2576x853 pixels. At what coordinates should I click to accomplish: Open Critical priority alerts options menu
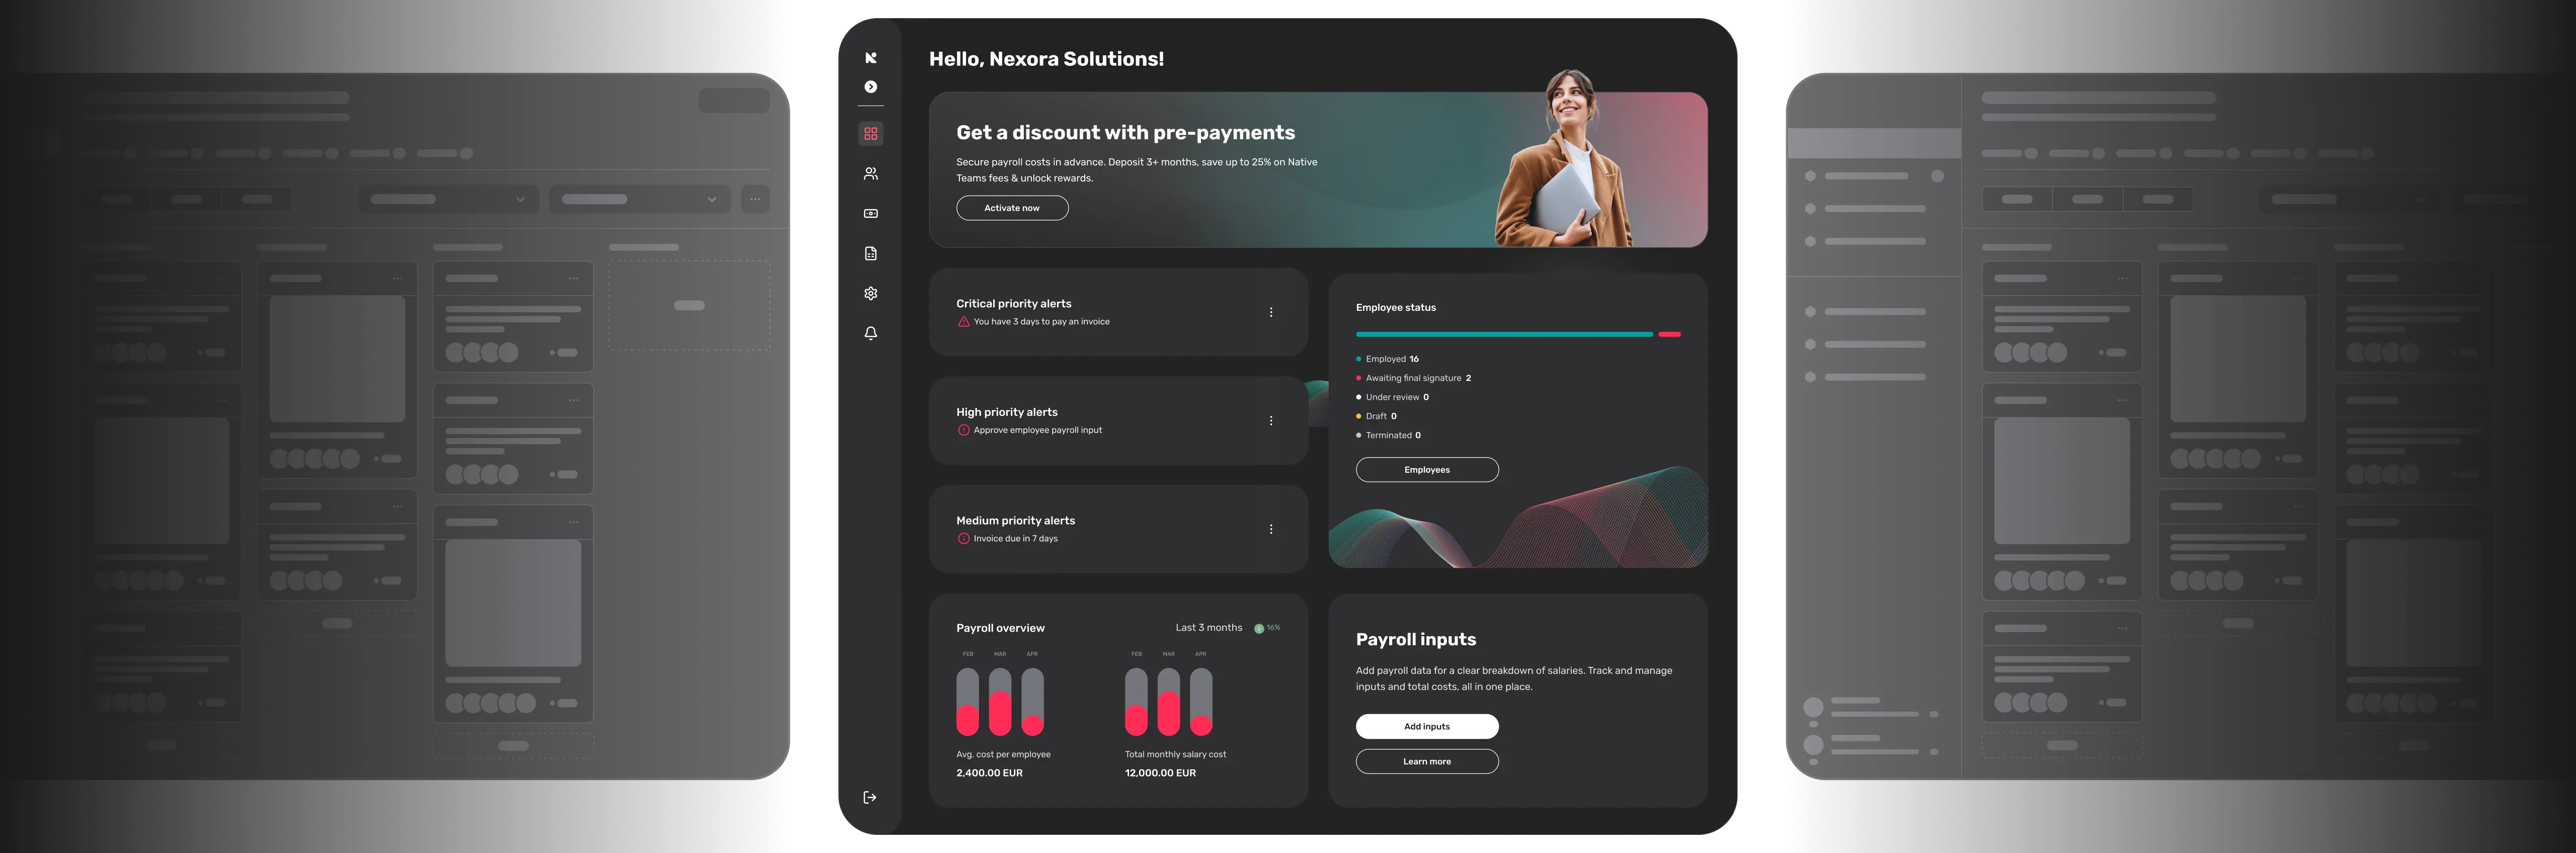[1270, 312]
